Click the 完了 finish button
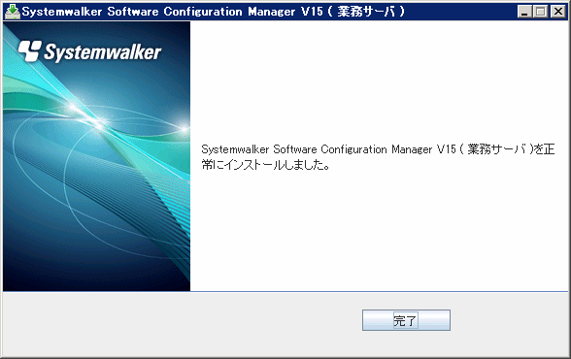Image resolution: width=571 pixels, height=359 pixels. 406,320
